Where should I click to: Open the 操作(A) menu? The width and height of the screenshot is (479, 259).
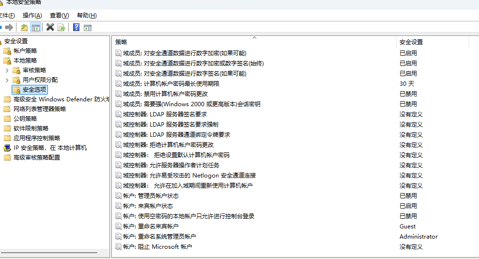[x=32, y=16]
